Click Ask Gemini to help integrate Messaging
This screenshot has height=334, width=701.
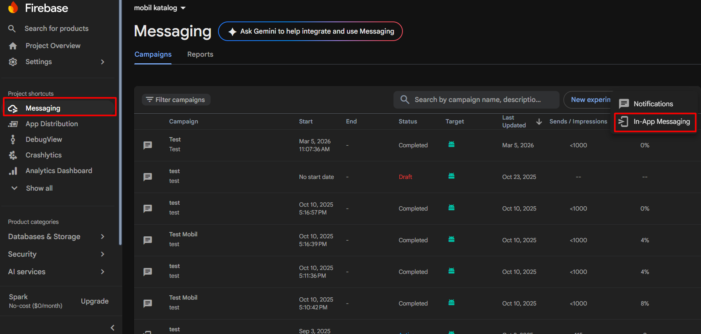point(310,31)
